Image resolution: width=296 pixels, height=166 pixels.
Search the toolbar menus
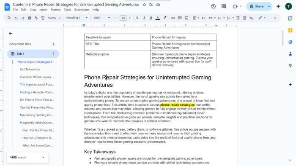click(9, 18)
